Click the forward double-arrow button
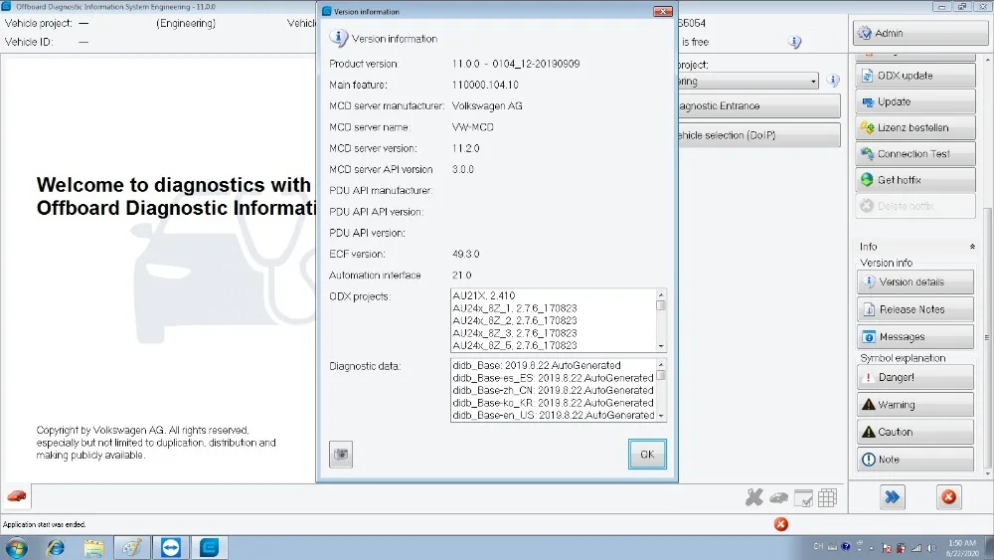 click(x=892, y=497)
